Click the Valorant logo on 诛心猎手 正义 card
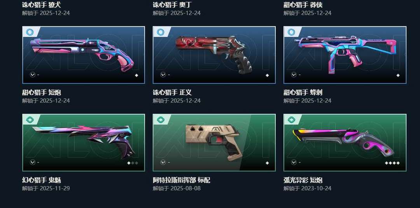420x208 pixels. (163, 74)
